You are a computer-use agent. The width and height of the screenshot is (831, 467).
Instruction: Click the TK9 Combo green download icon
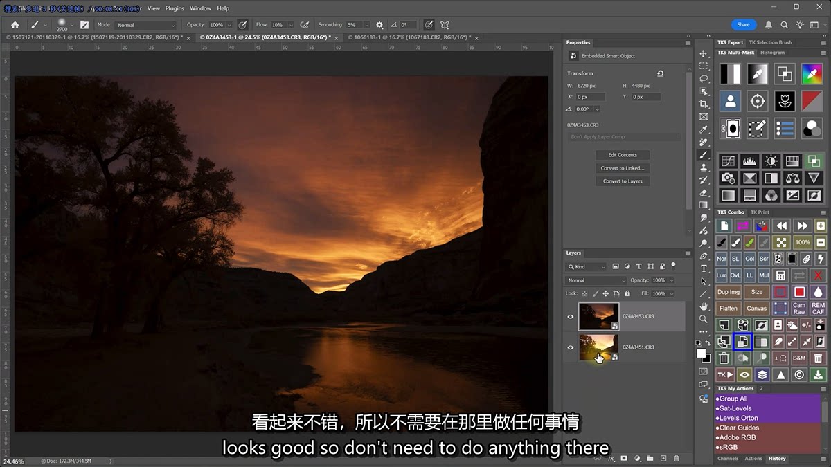819,374
